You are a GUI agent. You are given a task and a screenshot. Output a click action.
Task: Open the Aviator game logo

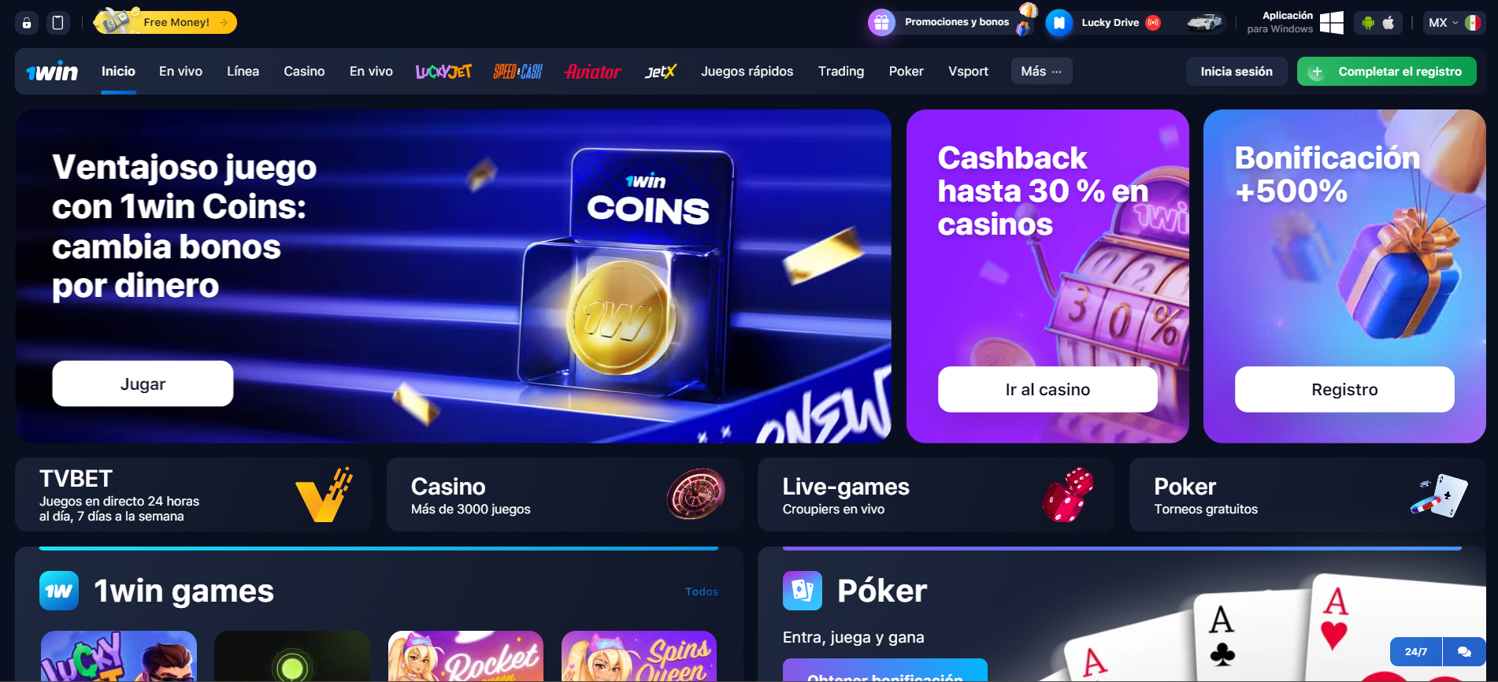(592, 72)
